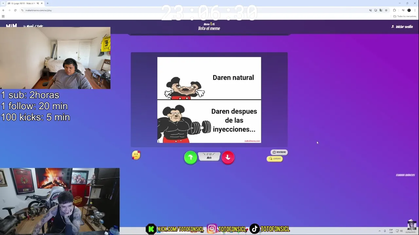
Task: Go back in browser history
Action: tap(3, 10)
